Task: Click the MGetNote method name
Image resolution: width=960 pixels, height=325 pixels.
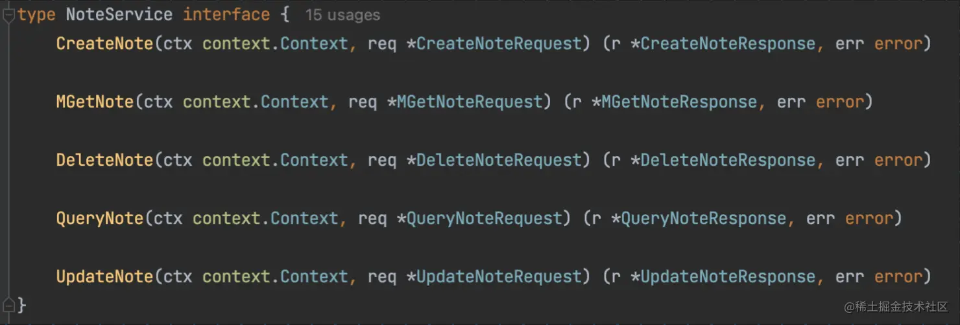Action: [x=95, y=102]
